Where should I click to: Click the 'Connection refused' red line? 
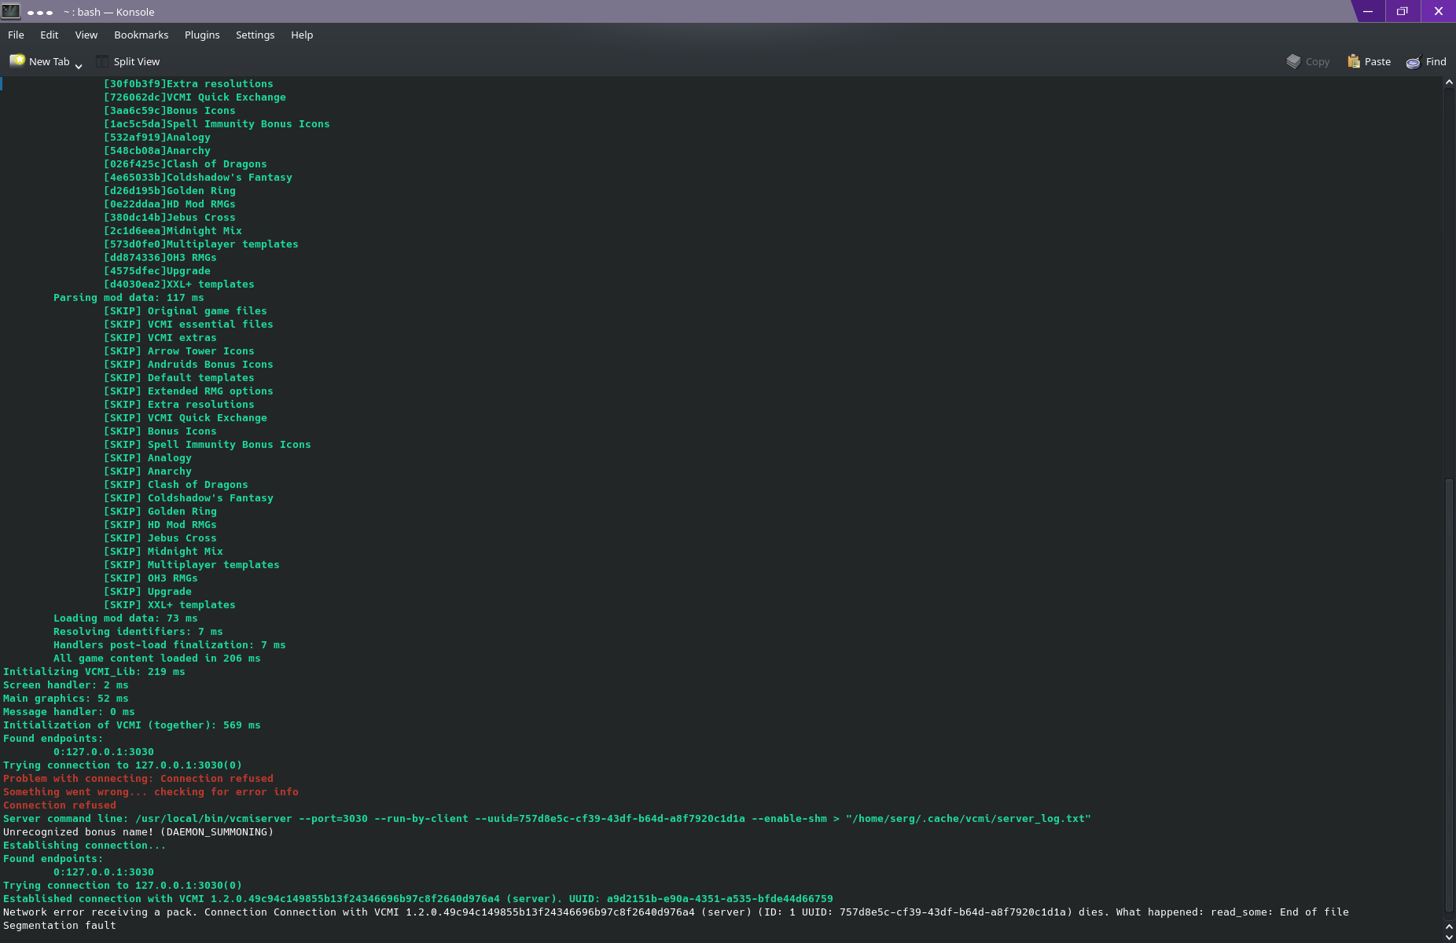[60, 805]
